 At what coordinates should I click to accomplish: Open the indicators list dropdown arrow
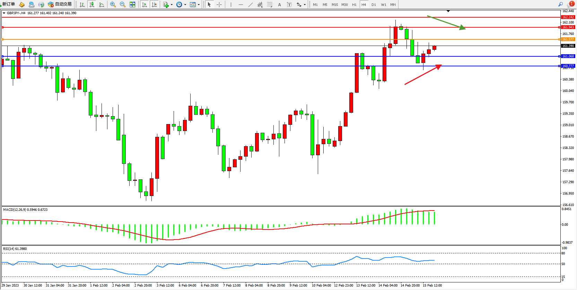(172, 5)
